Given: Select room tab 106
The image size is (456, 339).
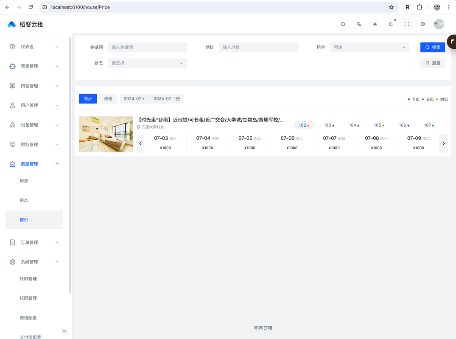Looking at the screenshot, I should point(404,125).
